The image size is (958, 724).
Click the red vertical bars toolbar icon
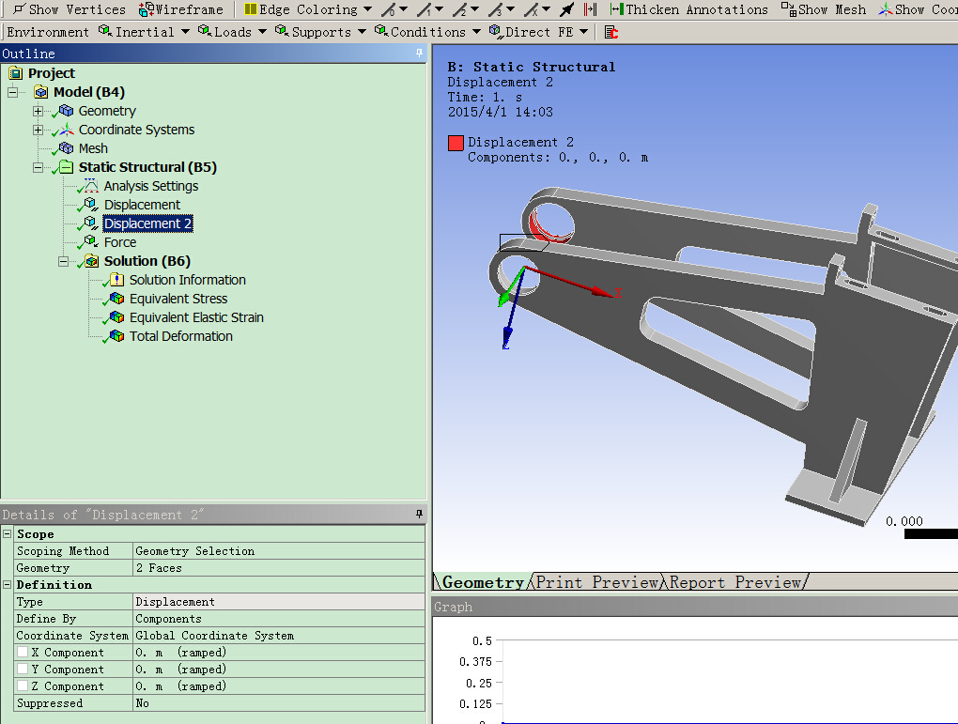pyautogui.click(x=590, y=9)
